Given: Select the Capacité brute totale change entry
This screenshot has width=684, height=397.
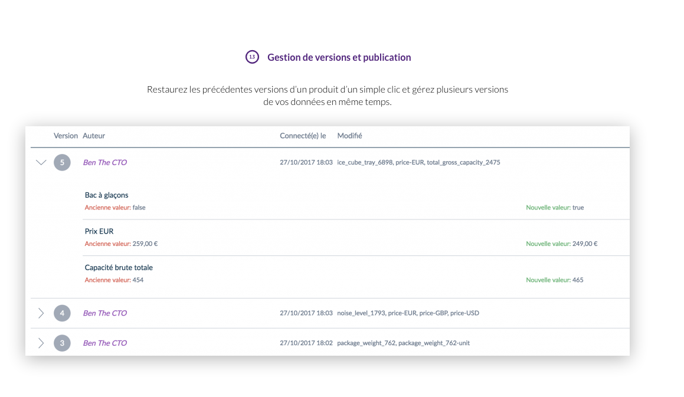Looking at the screenshot, I should coord(119,267).
